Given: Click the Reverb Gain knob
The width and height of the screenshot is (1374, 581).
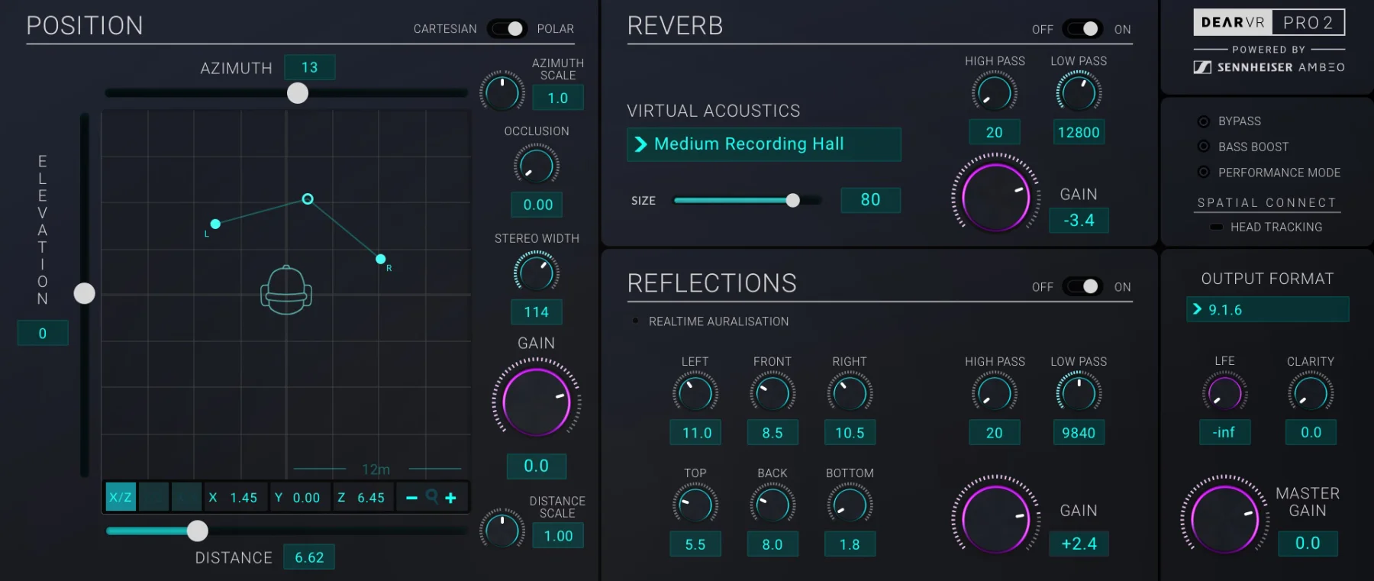Looking at the screenshot, I should pos(995,197).
